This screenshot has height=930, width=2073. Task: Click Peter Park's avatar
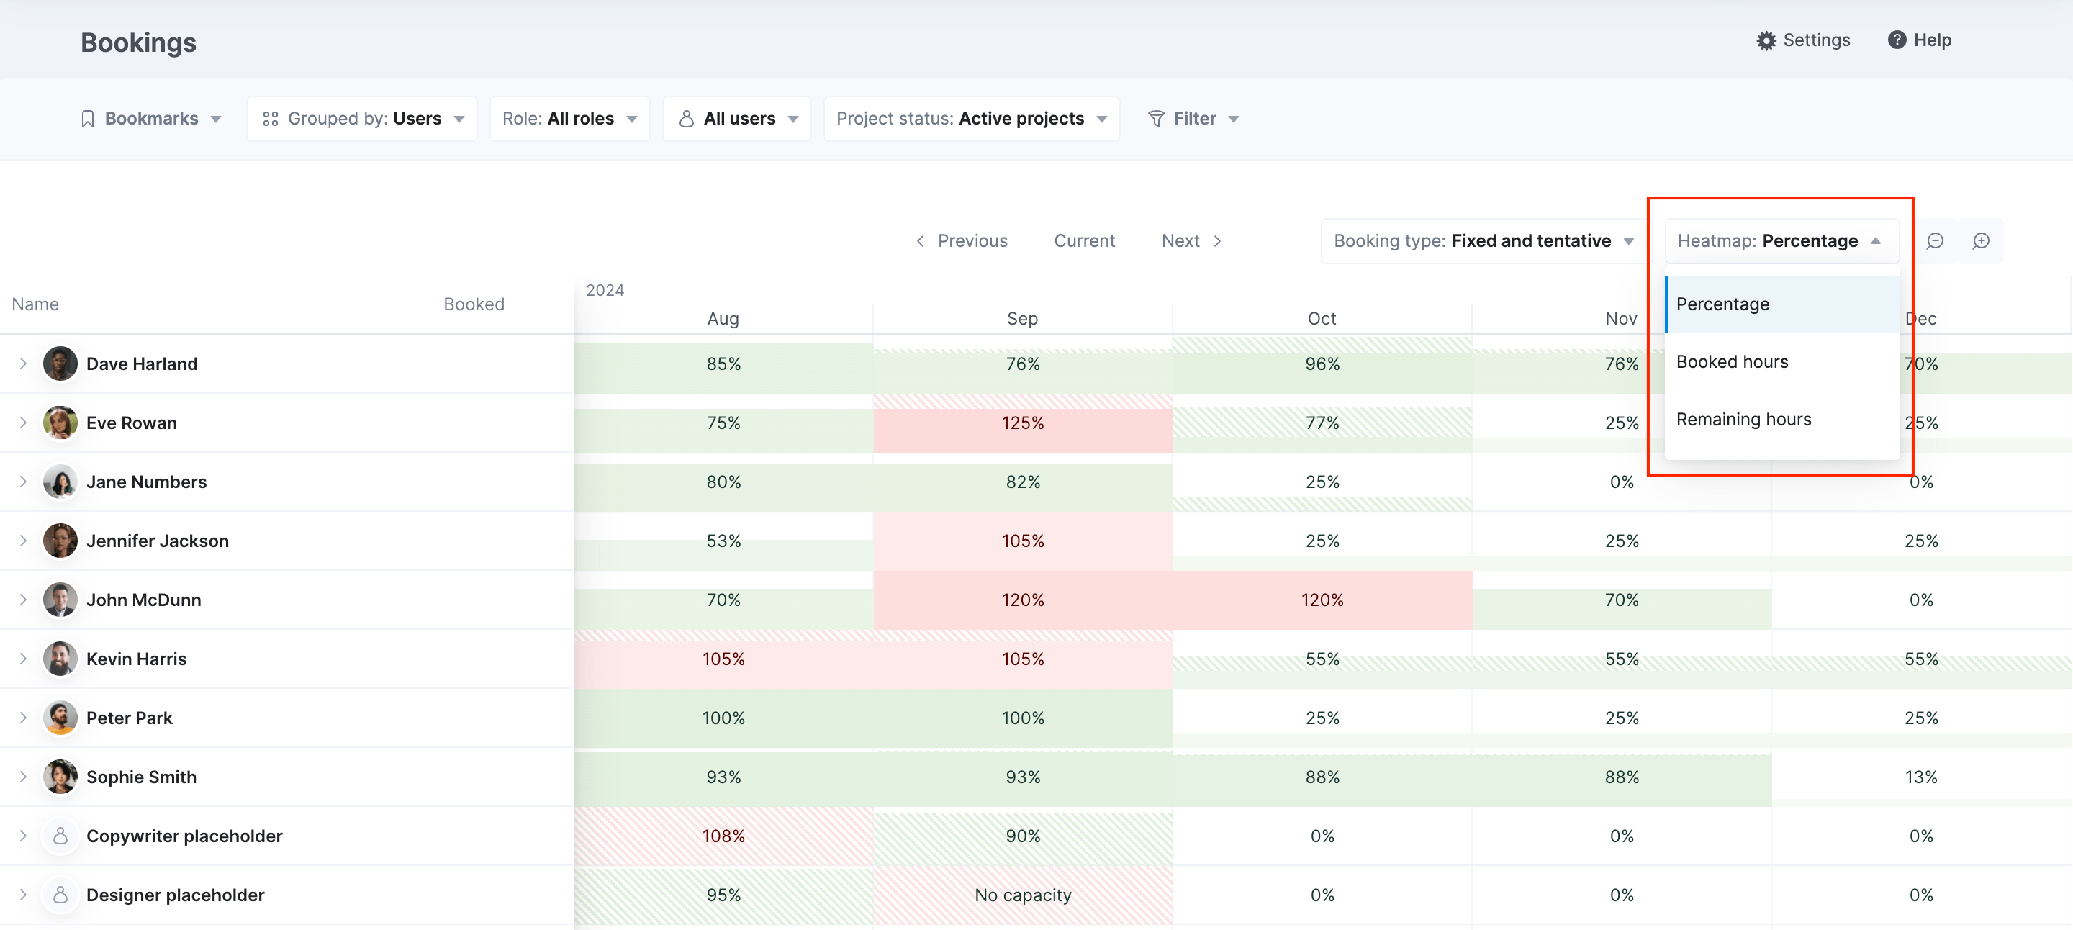pos(60,718)
